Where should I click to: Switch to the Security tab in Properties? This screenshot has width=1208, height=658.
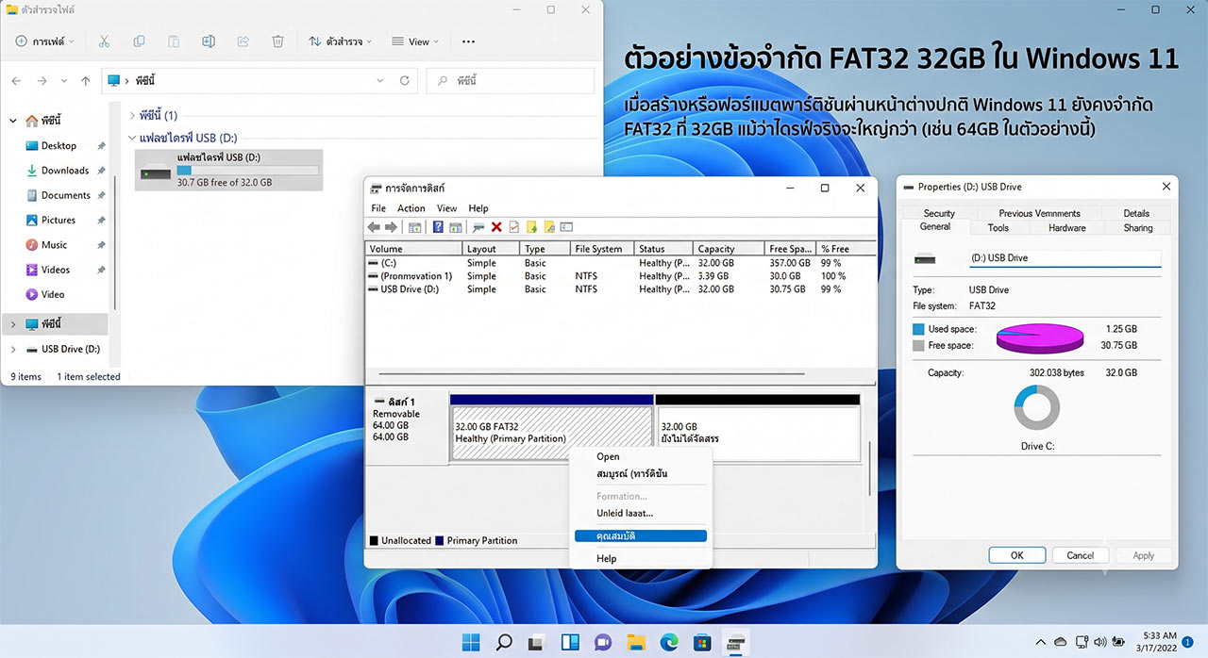pos(939,213)
